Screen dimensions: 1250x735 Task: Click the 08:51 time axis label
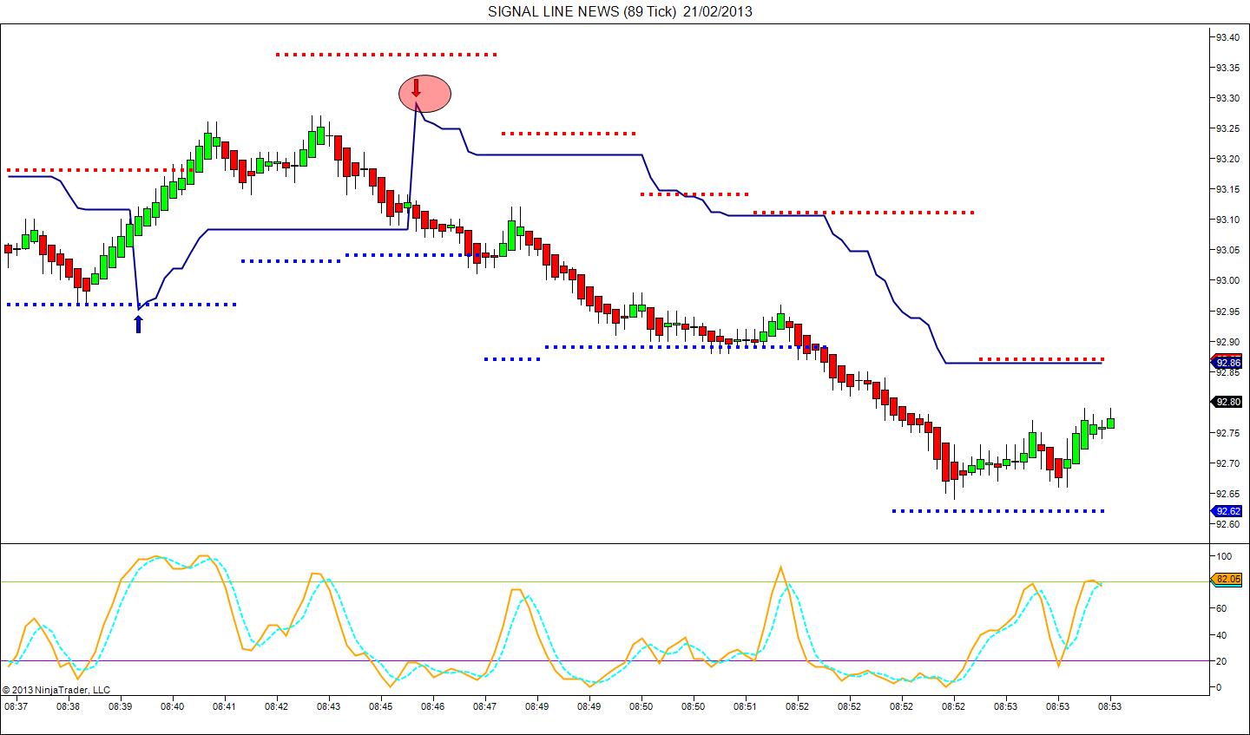(746, 707)
